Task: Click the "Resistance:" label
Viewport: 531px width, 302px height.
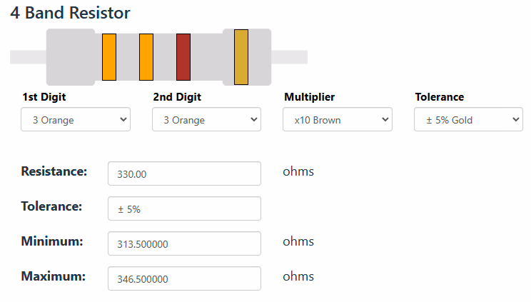Action: 54,171
